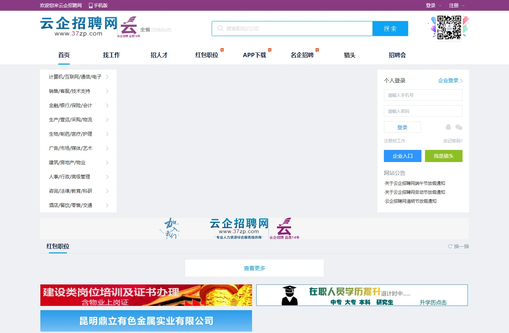Click the 云企招聘网 site logo

(x=79, y=26)
